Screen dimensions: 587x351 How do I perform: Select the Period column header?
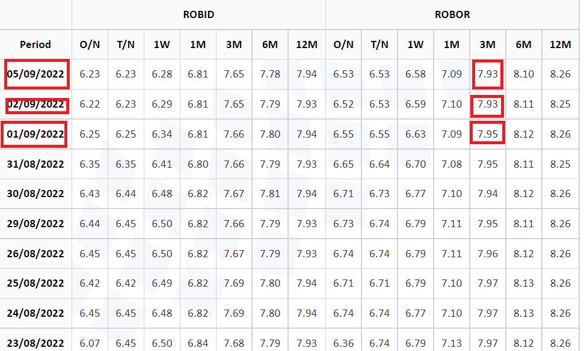pyautogui.click(x=35, y=44)
